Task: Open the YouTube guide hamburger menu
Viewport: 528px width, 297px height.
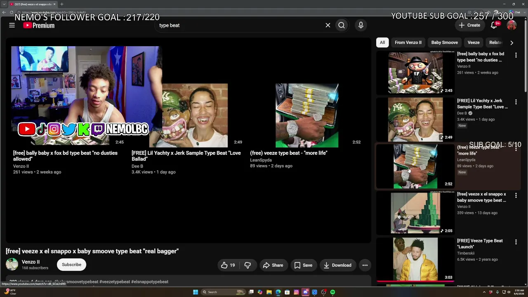Action: (x=12, y=25)
